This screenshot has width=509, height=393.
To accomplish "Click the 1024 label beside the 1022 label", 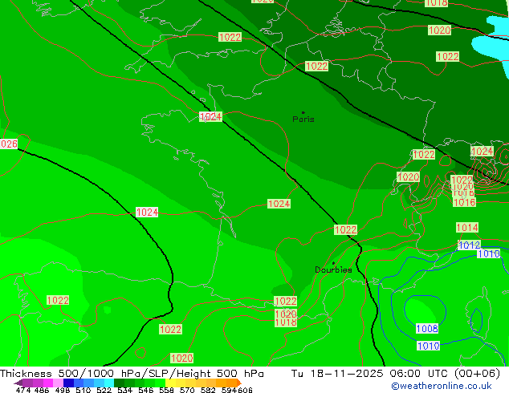I will point(482,152).
